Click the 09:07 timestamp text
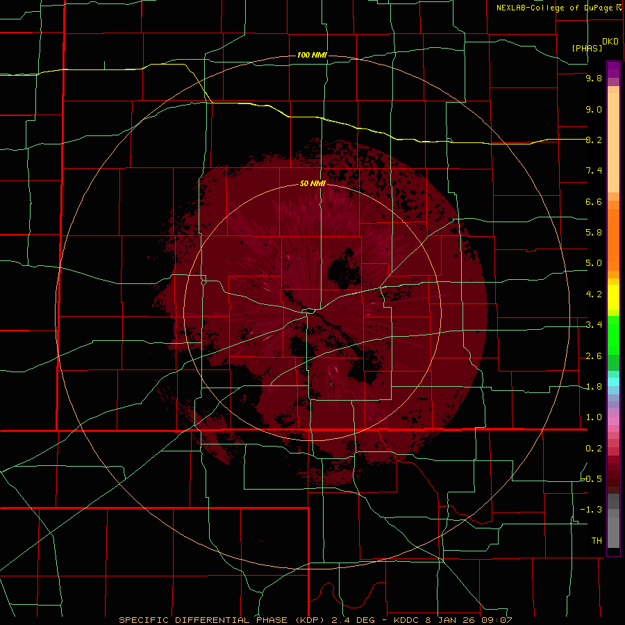 (496, 620)
